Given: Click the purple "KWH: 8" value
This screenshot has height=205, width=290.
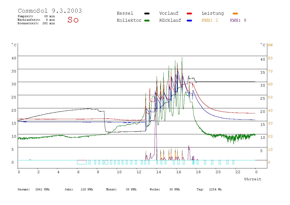Looking at the screenshot, I should coord(238,20).
